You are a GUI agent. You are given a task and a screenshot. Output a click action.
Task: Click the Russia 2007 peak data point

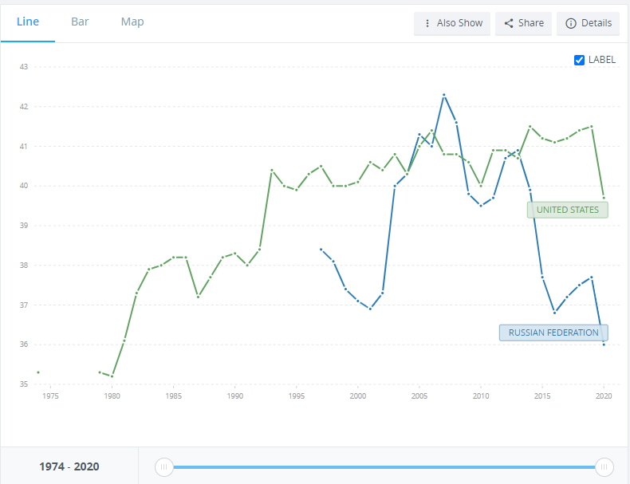[x=444, y=95]
